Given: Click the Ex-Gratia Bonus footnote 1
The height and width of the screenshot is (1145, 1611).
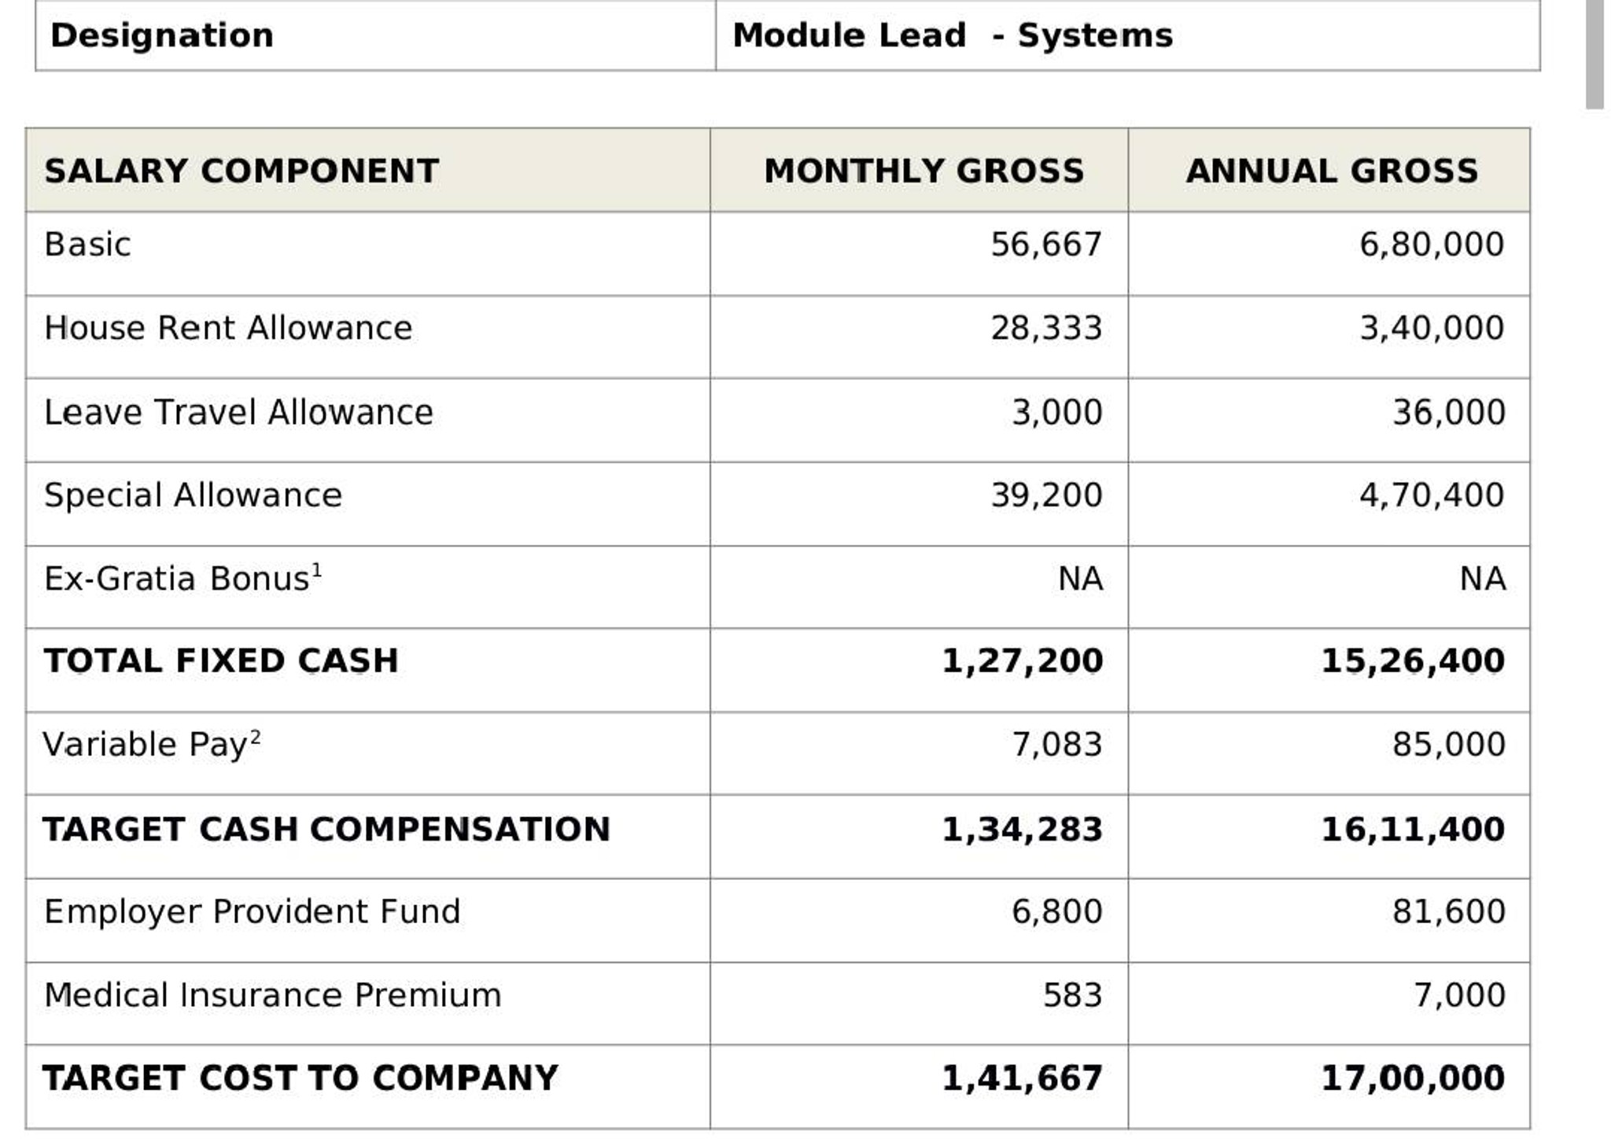Looking at the screenshot, I should [317, 570].
